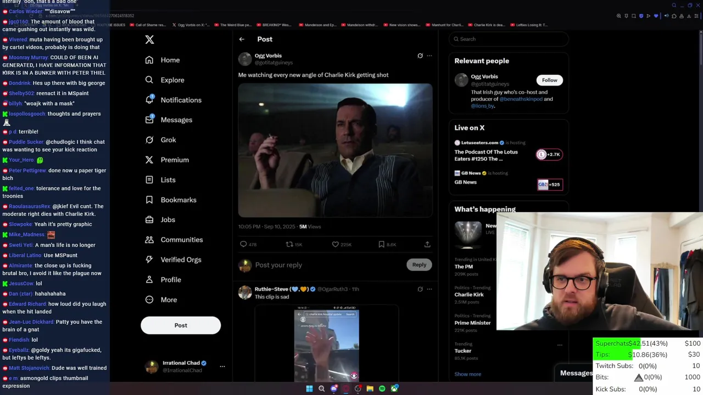Open the 5M Views link
Image resolution: width=703 pixels, height=395 pixels.
(310, 227)
